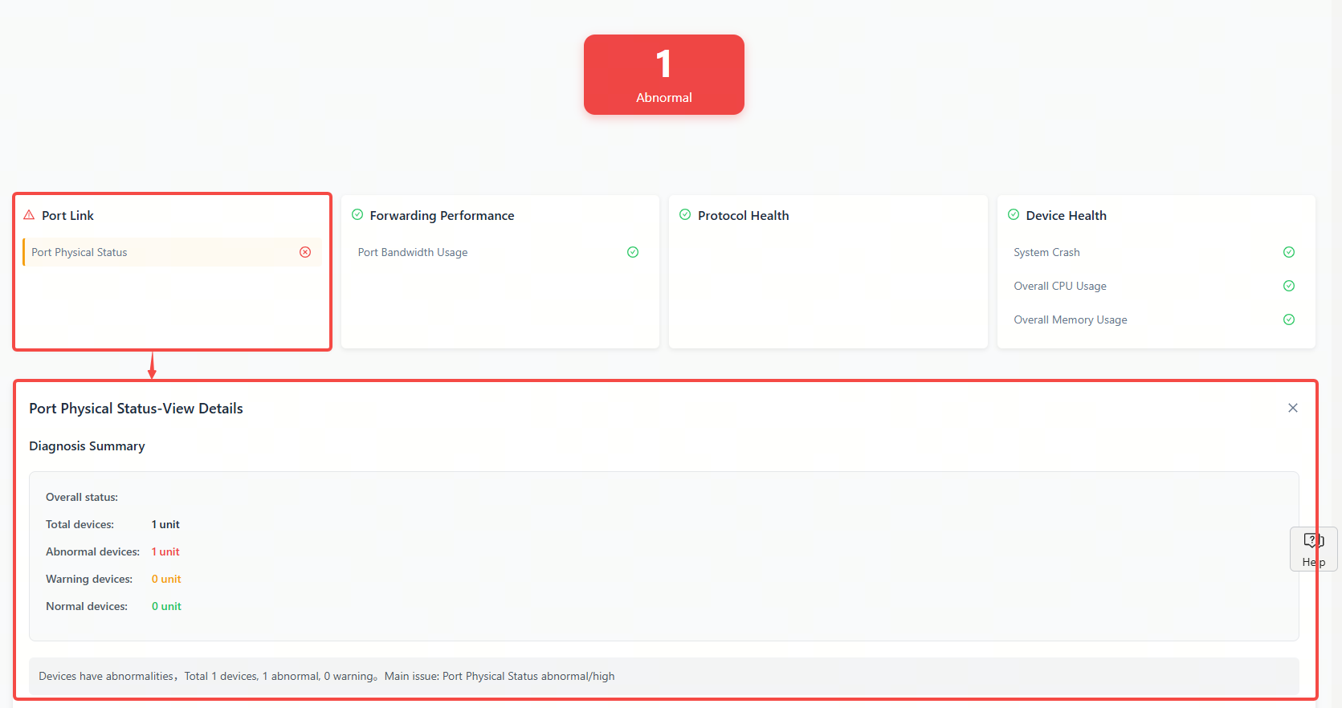Click the red error icon for Port Physical Status
This screenshot has width=1342, height=708.
tap(305, 252)
